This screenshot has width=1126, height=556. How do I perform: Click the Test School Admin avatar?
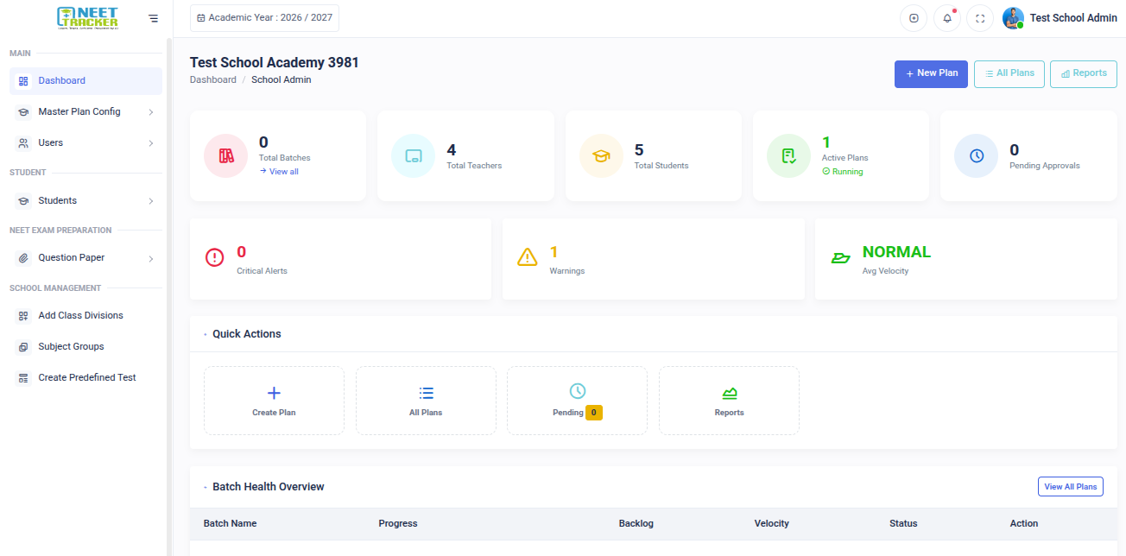point(1013,18)
